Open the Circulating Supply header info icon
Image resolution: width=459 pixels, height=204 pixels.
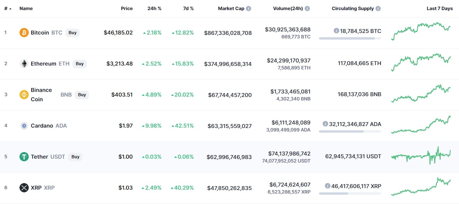(x=378, y=9)
